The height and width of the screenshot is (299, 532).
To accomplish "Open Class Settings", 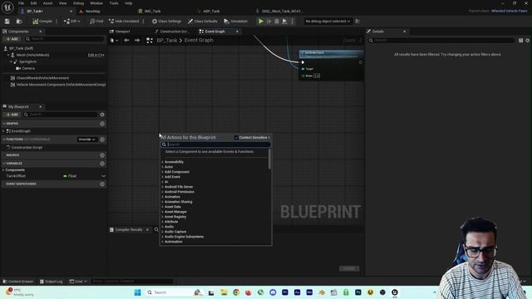I will pos(166,22).
